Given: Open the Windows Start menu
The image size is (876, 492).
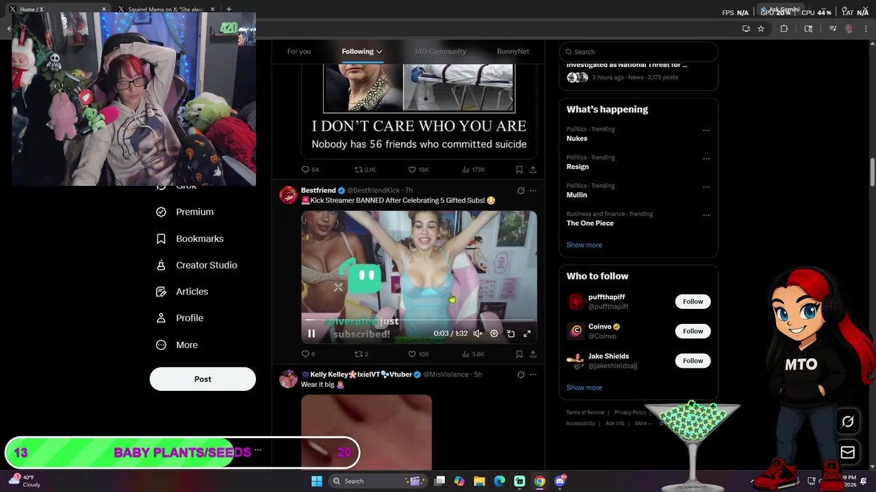Looking at the screenshot, I should pos(317,481).
